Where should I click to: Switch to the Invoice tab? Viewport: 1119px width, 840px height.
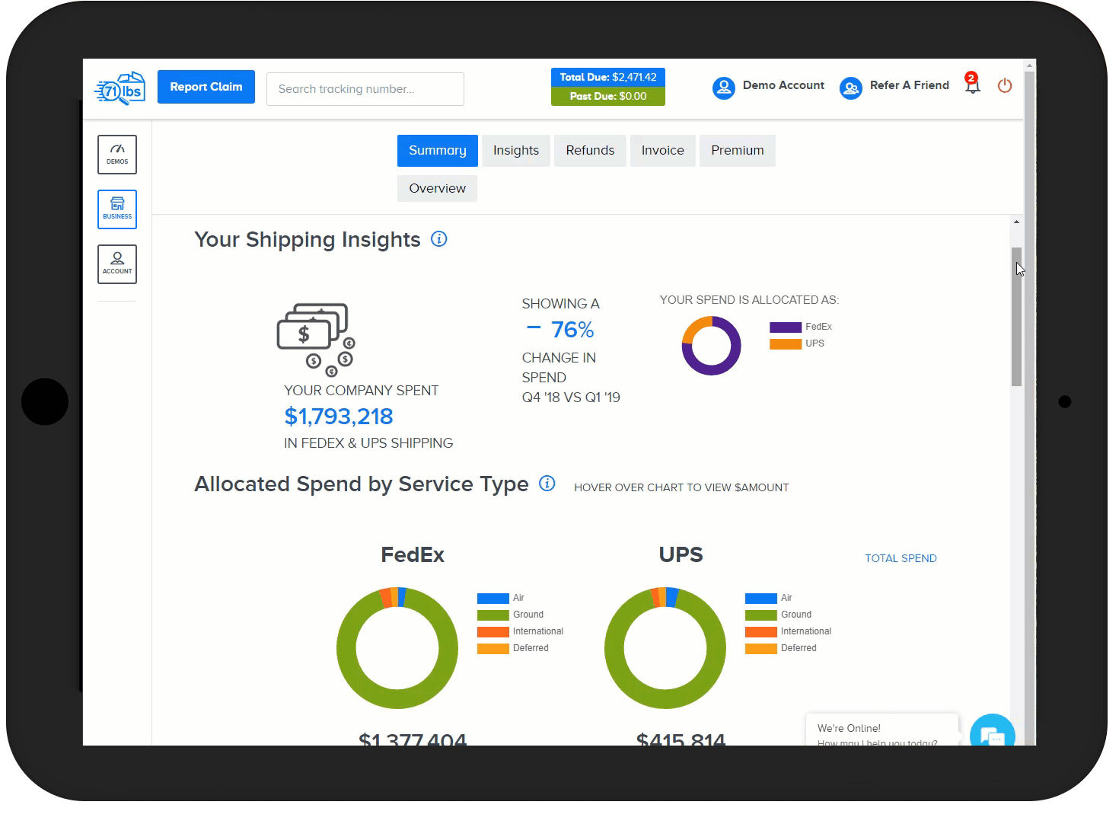[x=663, y=151]
